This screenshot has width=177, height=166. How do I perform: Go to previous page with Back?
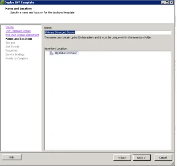click(122, 158)
